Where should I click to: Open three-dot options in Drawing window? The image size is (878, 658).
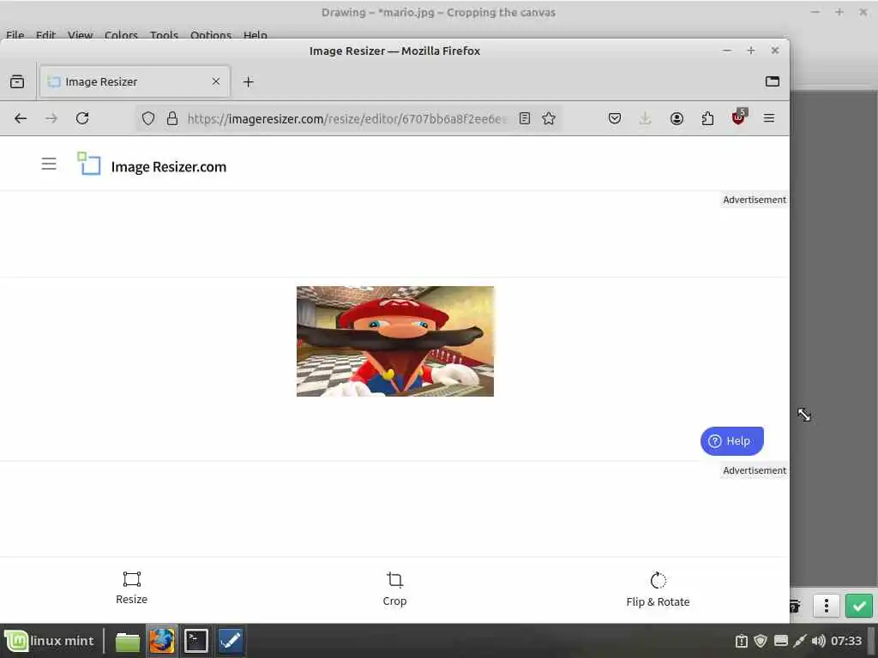[x=827, y=606]
